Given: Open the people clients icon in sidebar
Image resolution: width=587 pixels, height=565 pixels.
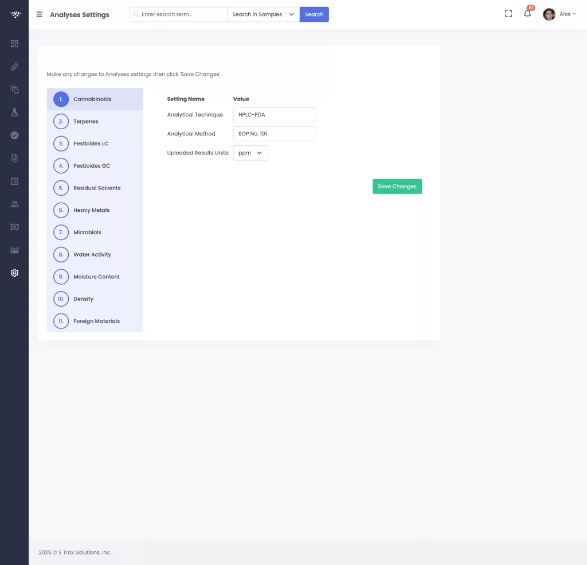Looking at the screenshot, I should (x=14, y=204).
